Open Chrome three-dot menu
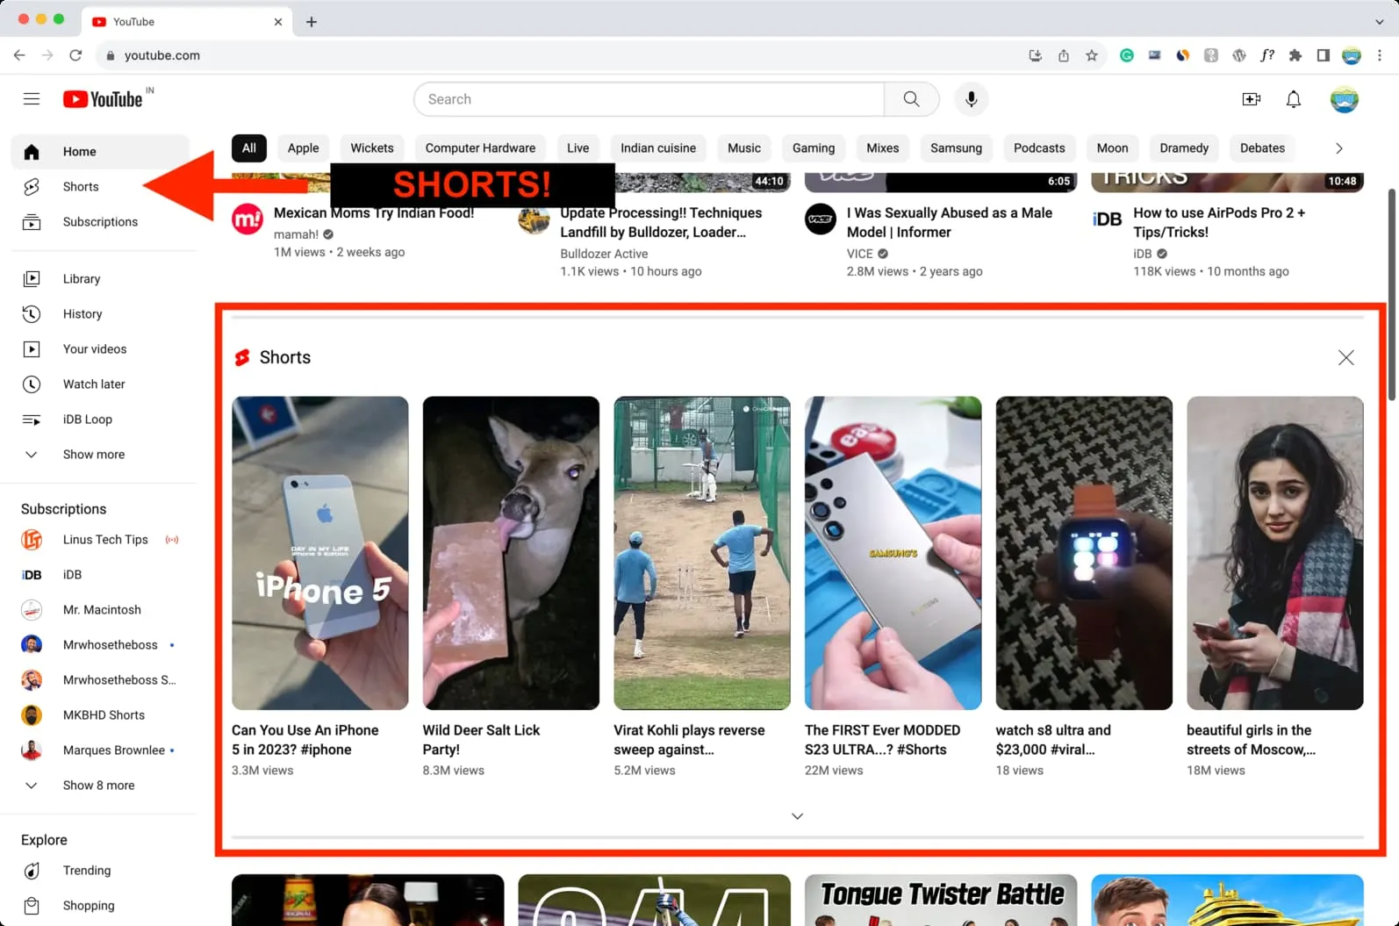 tap(1380, 55)
